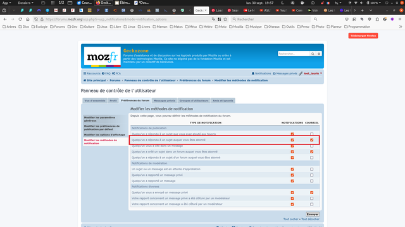
Task: Click the padlock site-security icon
Action: pyautogui.click(x=42, y=20)
